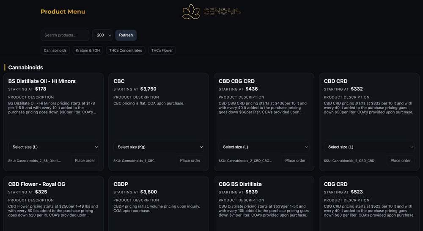Screen dimensions: 423x231
Task: Place order for CBC product
Action: (190, 160)
